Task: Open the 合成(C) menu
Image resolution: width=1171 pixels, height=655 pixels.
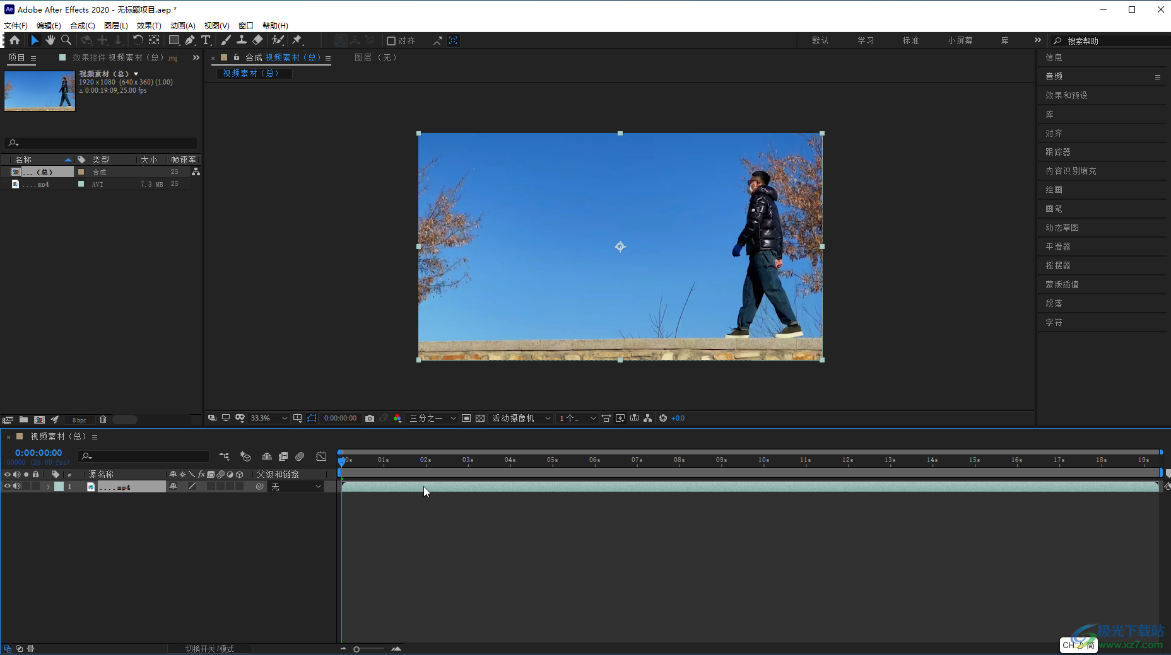Action: [x=83, y=26]
